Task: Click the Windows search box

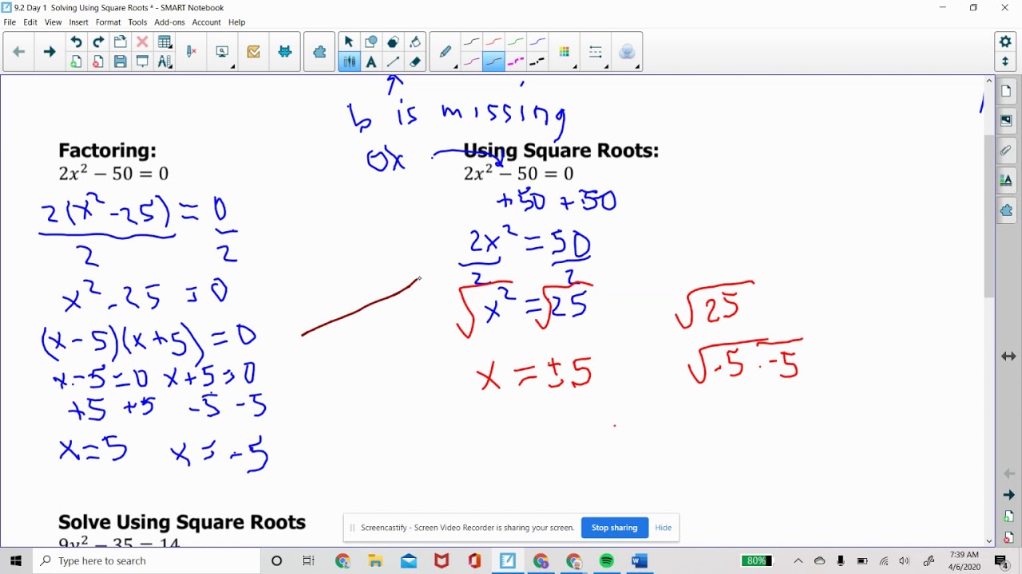Action: 147,561
